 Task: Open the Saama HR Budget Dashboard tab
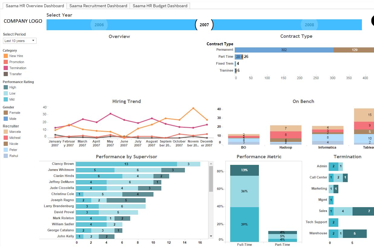(x=160, y=6)
